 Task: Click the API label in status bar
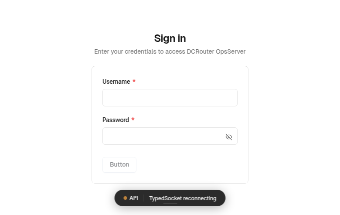click(134, 198)
